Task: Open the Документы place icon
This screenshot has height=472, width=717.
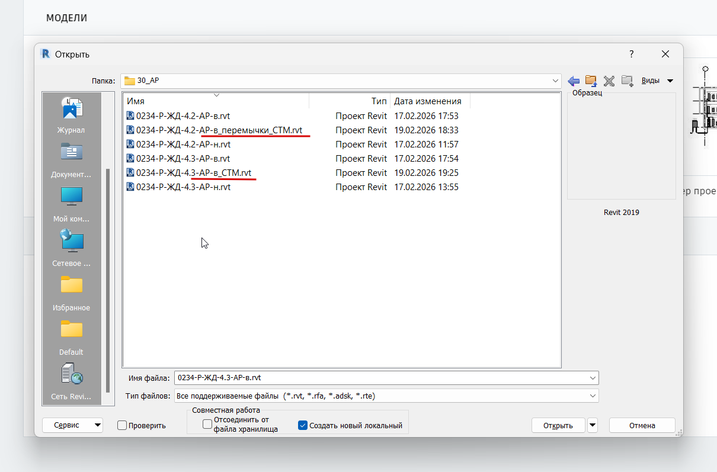Action: pos(72,152)
